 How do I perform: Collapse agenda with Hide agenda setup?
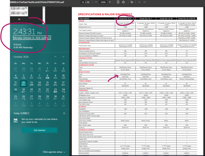coord(54,152)
